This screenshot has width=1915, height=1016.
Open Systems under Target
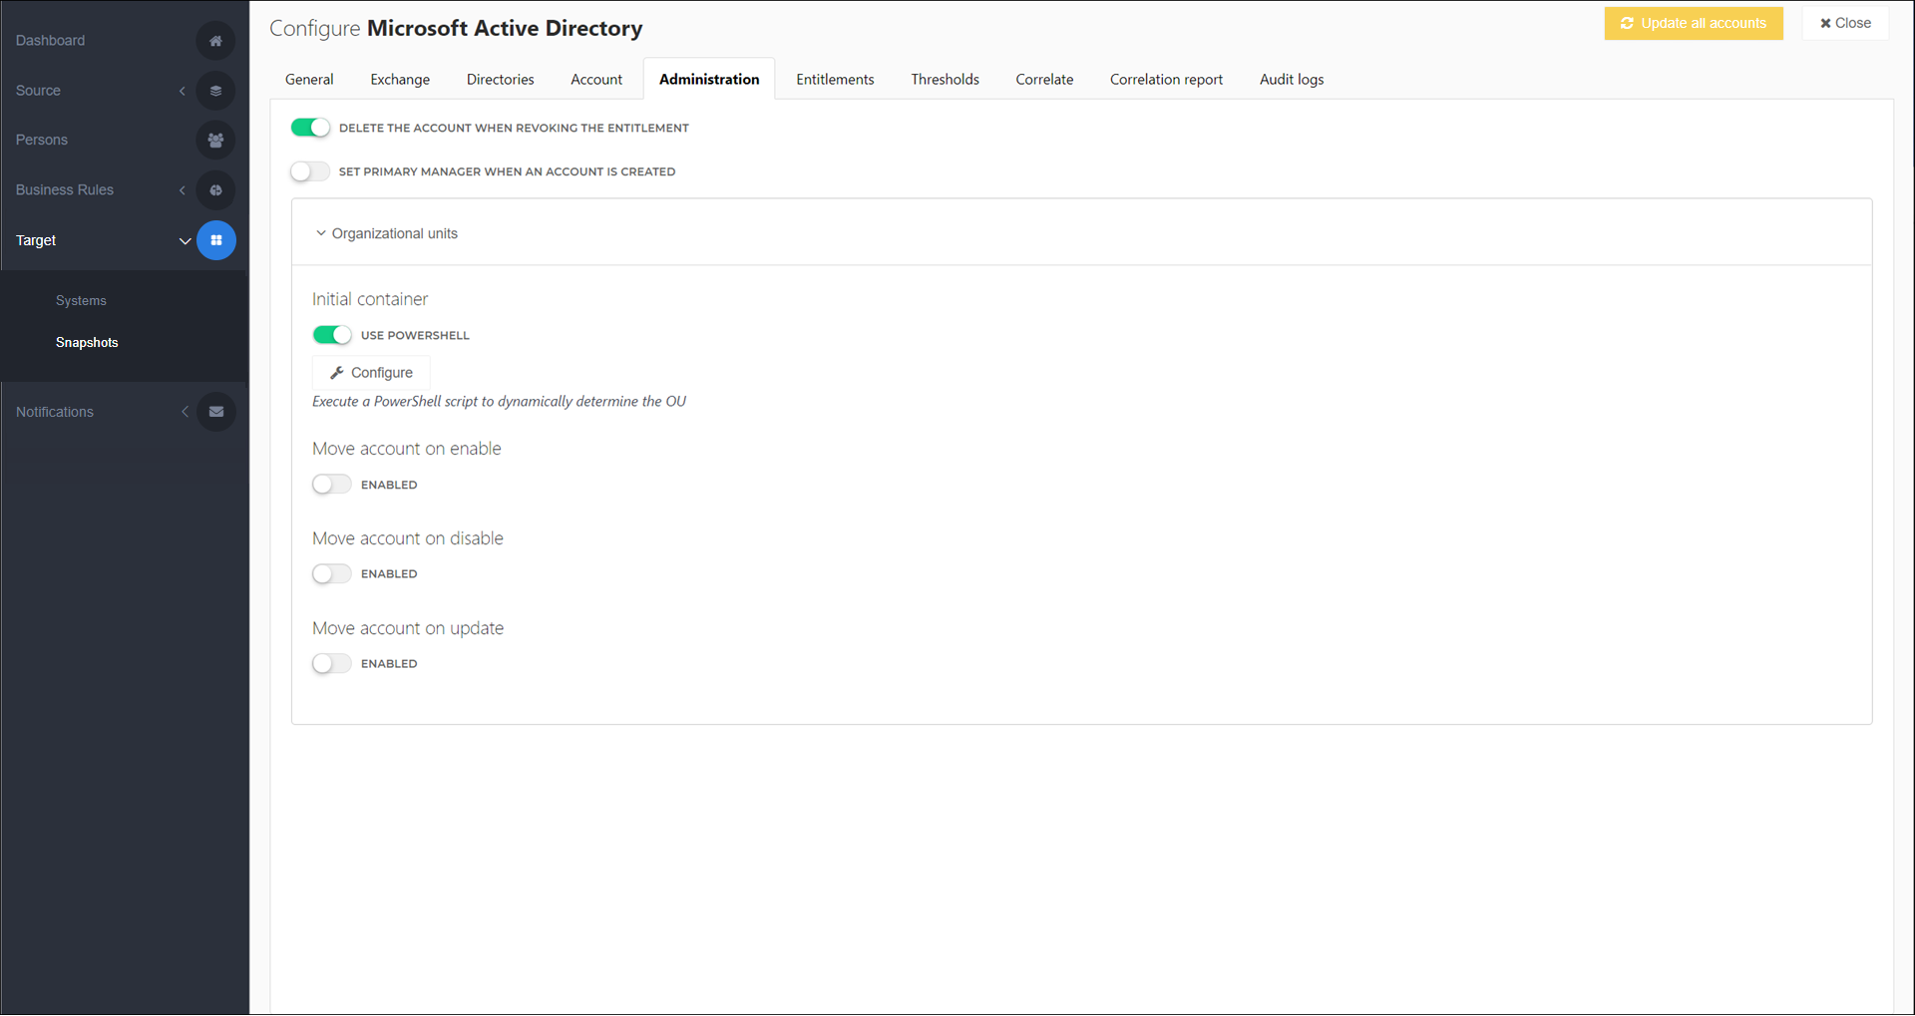81,301
